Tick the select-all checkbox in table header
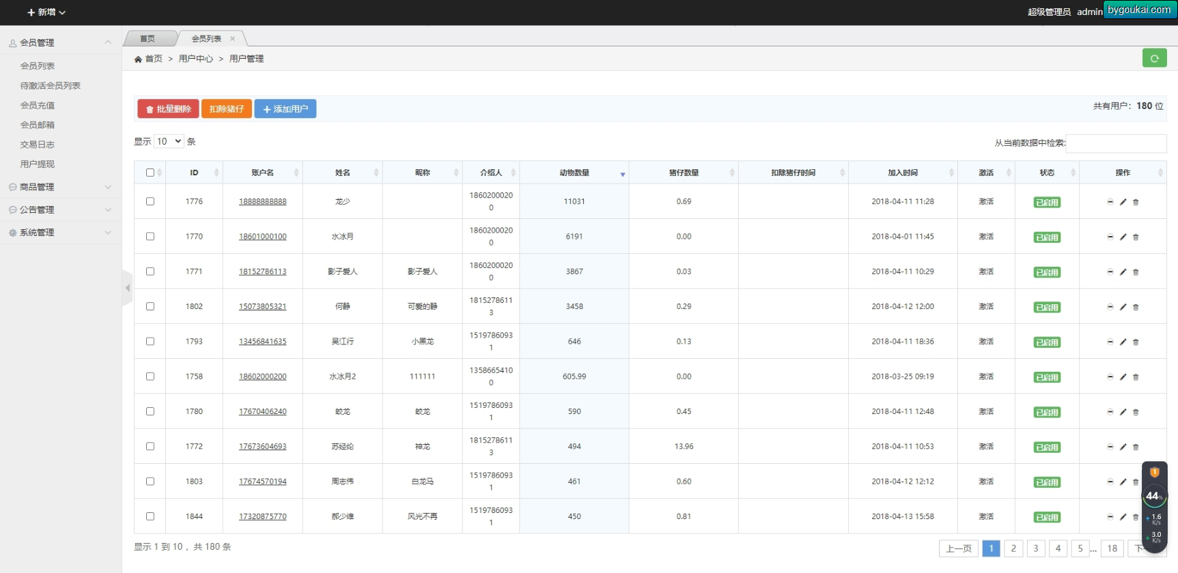The width and height of the screenshot is (1178, 573). tap(150, 173)
